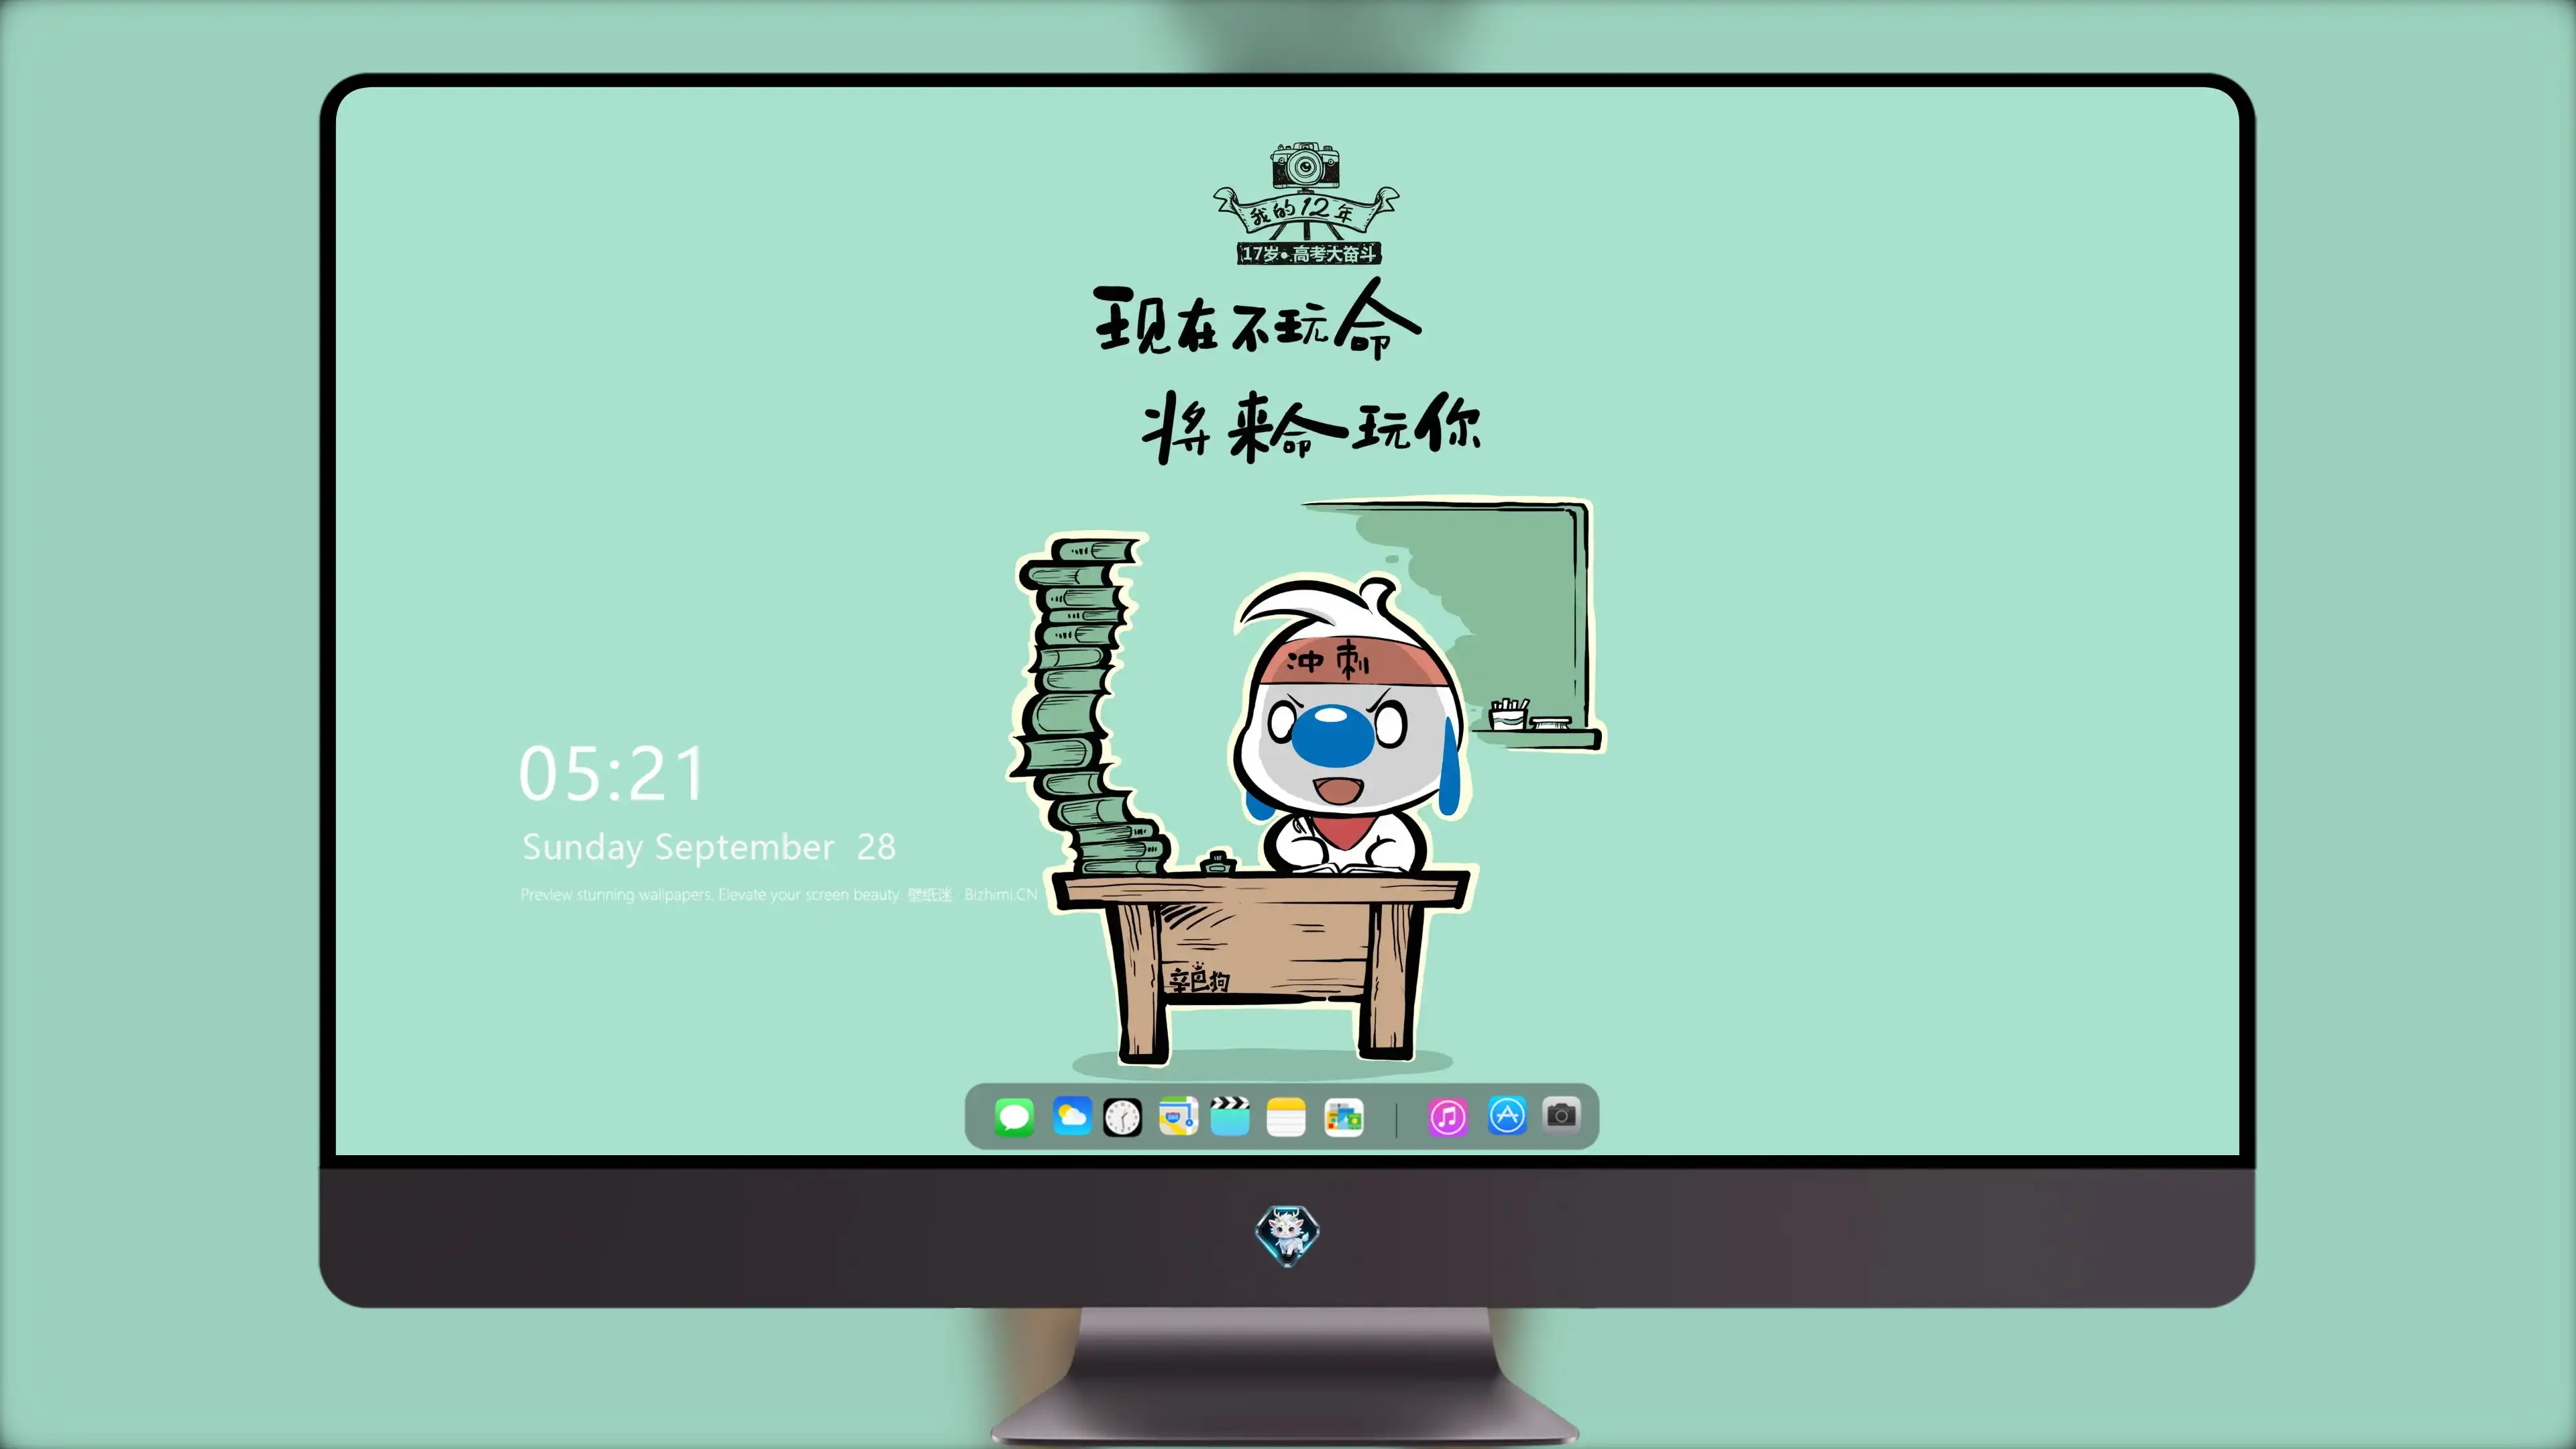Click the dragon logo on monitor chin
The height and width of the screenshot is (1449, 2576).
(1287, 1235)
